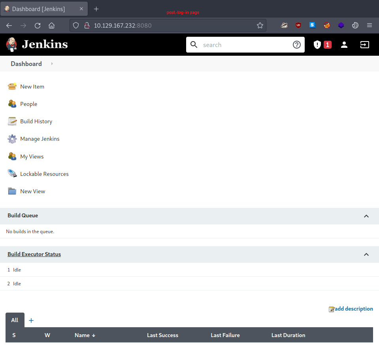Switch to the All view tab
Image resolution: width=379 pixels, height=345 pixels.
pos(15,320)
